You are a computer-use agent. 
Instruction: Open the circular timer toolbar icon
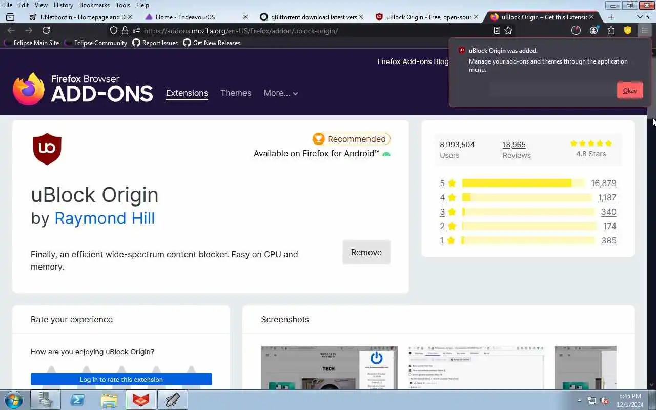576,30
